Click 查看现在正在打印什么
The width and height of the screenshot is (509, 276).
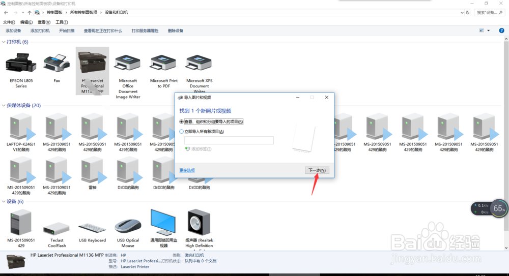coord(103,31)
